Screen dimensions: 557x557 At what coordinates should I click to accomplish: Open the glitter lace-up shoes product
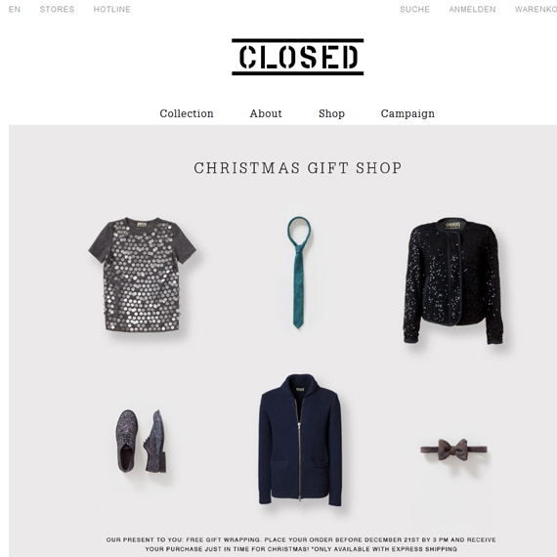(x=141, y=442)
